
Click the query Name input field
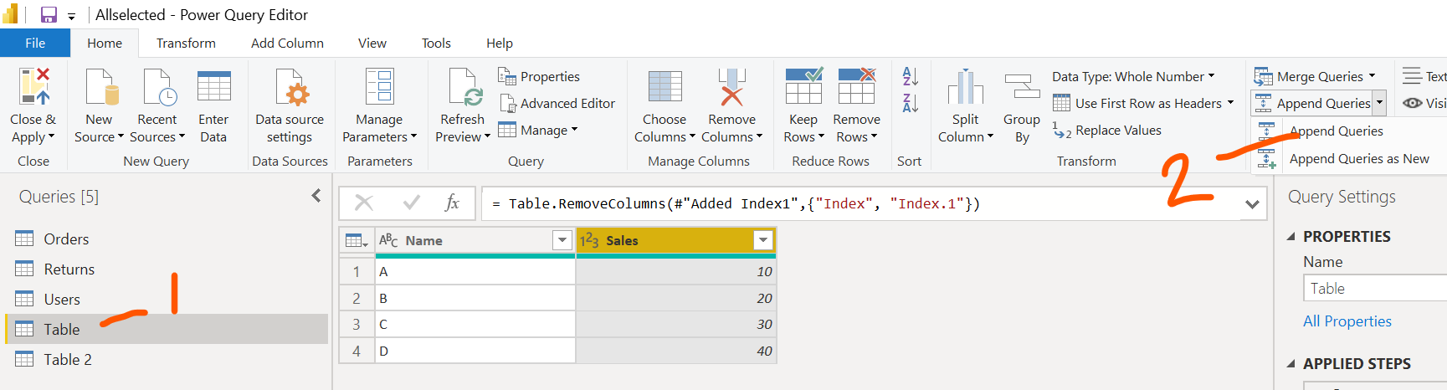[1375, 289]
